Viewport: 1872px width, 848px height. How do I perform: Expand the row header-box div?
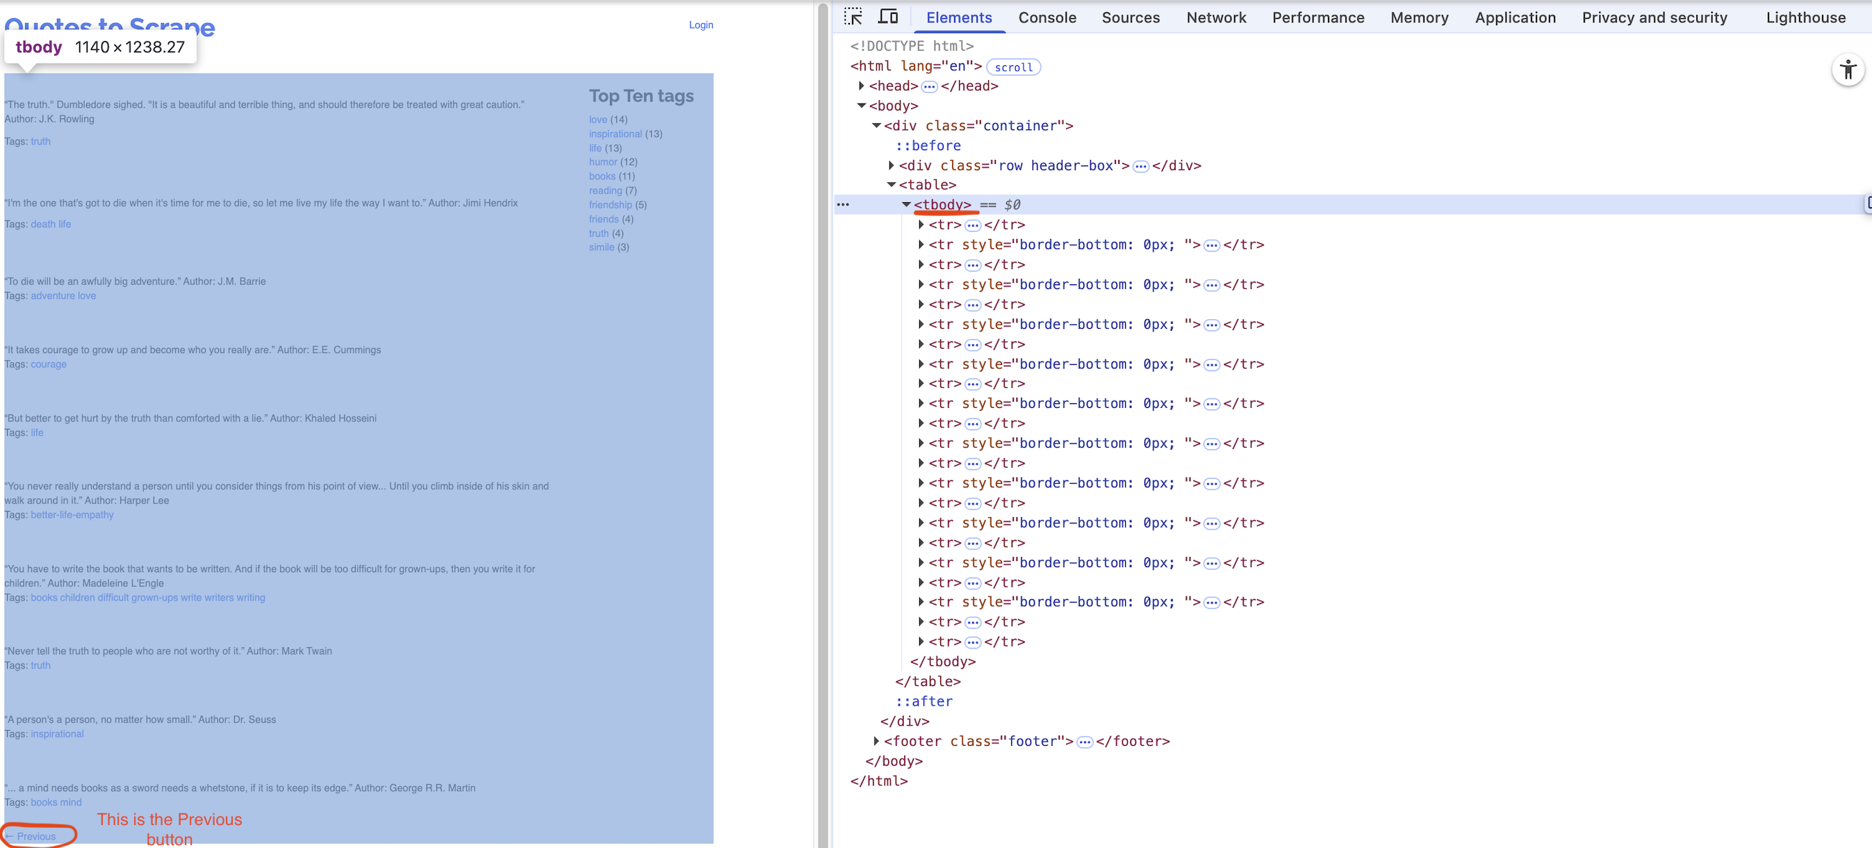(x=892, y=165)
